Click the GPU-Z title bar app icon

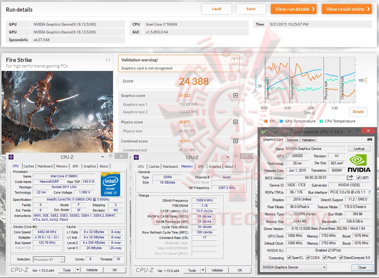coord(263,132)
